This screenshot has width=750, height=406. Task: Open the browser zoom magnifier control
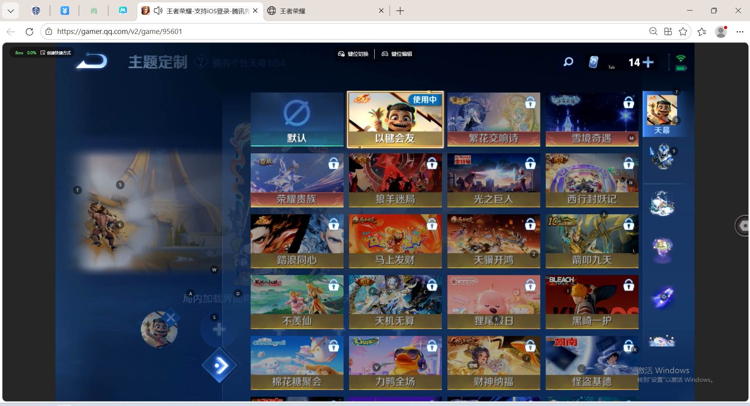[653, 32]
